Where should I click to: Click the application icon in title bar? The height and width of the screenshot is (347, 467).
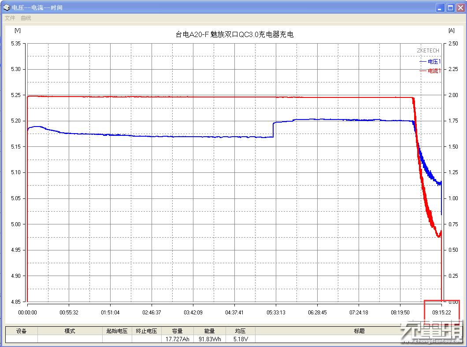click(7, 7)
